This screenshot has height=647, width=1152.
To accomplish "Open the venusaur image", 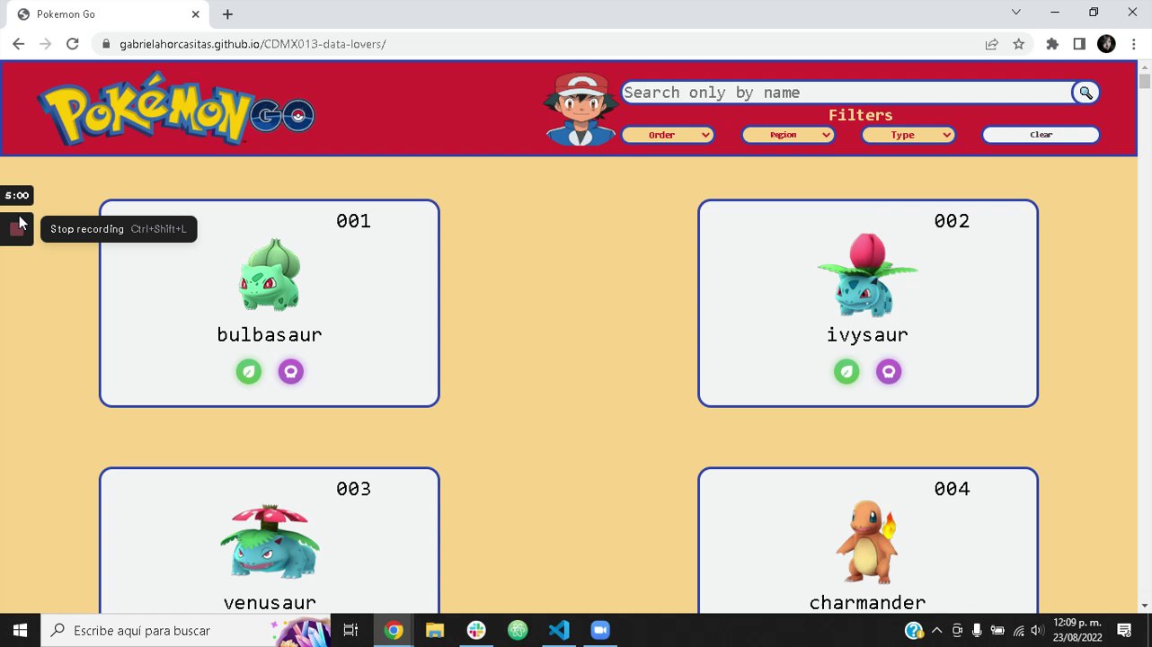I will (x=270, y=542).
